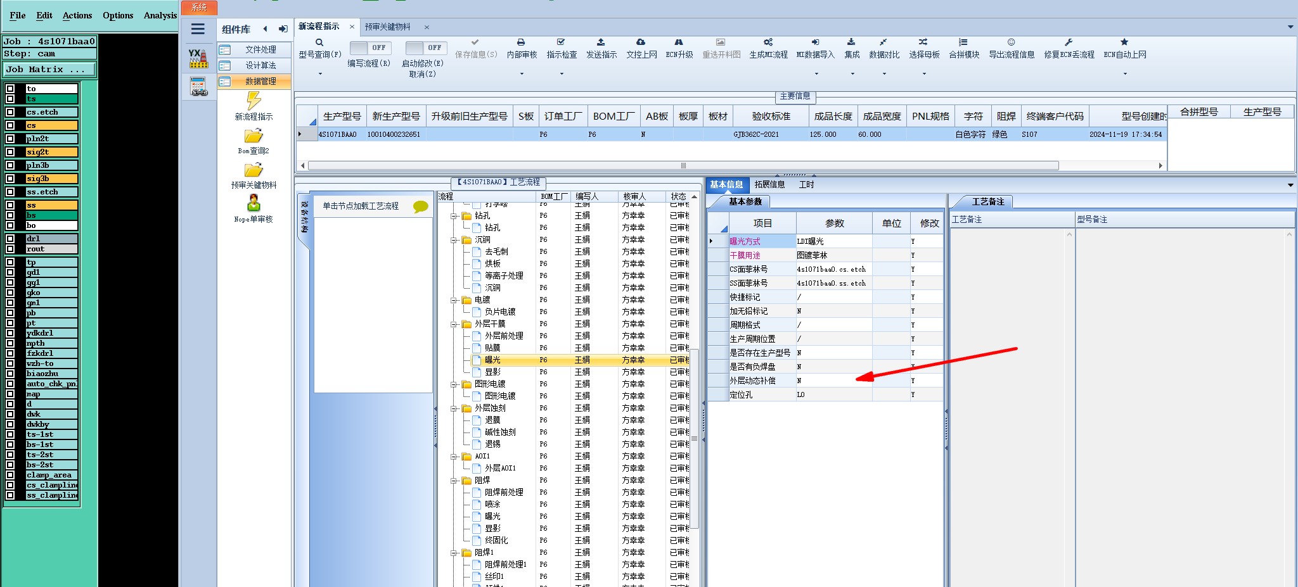Viewport: 1298px width, 587px height.
Task: Run the 指示检查 check tool
Action: coord(561,42)
